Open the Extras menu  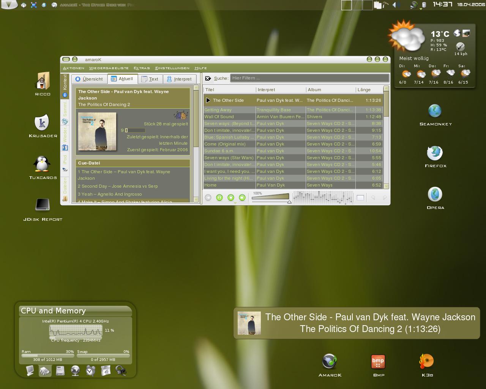pos(142,68)
